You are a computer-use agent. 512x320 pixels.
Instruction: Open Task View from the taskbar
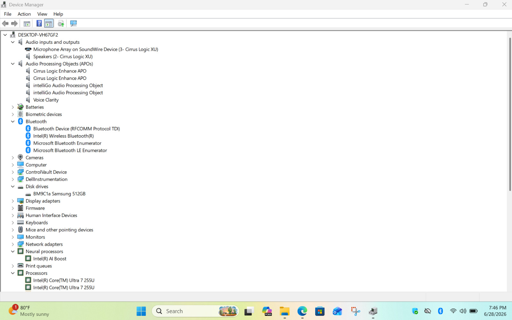(249, 311)
